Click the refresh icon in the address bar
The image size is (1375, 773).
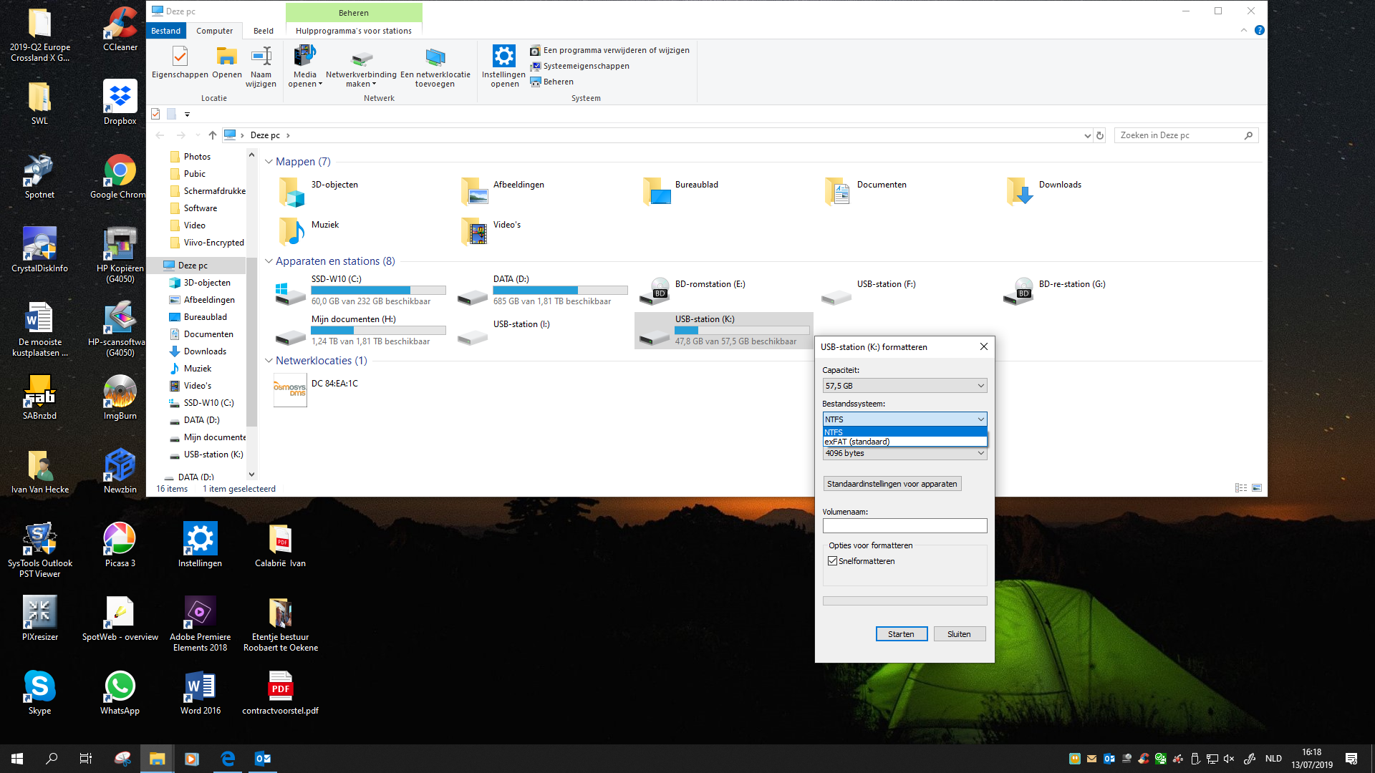[1100, 135]
